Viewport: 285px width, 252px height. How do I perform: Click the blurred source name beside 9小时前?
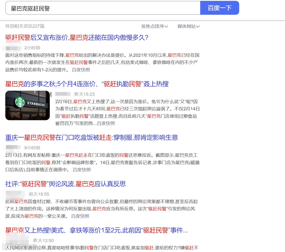[x=13, y=147]
